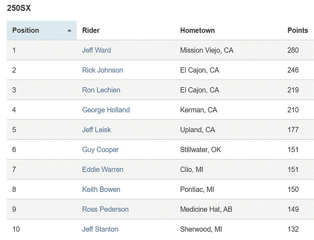Click Stillwater, OK hometown cell

201,150
